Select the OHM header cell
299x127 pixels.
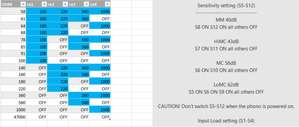click(x=13, y=4)
